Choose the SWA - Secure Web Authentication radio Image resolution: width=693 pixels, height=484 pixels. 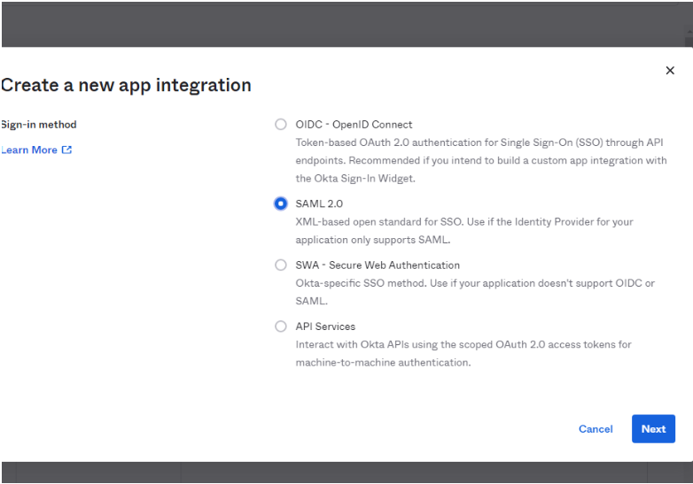click(281, 265)
